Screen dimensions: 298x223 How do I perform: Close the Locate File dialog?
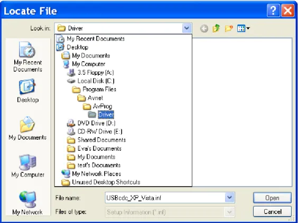pos(288,11)
